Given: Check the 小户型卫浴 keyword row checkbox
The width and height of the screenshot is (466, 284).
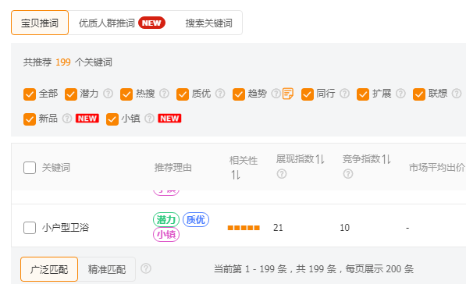Looking at the screenshot, I should pos(30,228).
